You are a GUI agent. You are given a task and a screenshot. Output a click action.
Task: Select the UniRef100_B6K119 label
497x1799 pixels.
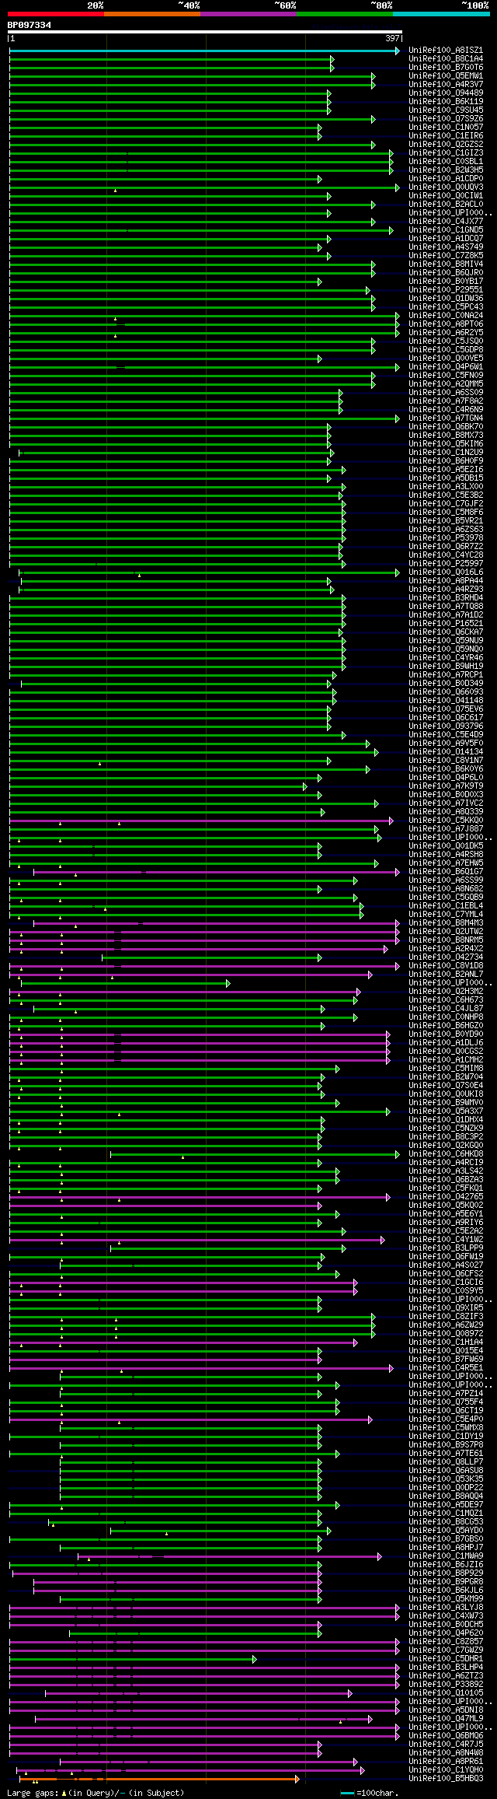pos(446,102)
